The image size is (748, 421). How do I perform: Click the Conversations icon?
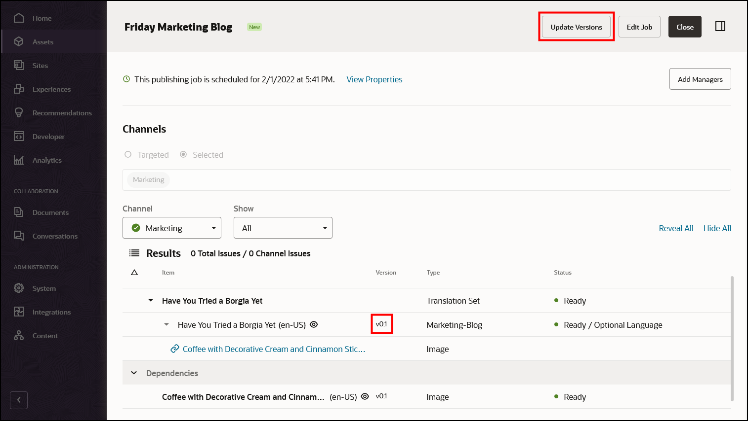click(19, 236)
